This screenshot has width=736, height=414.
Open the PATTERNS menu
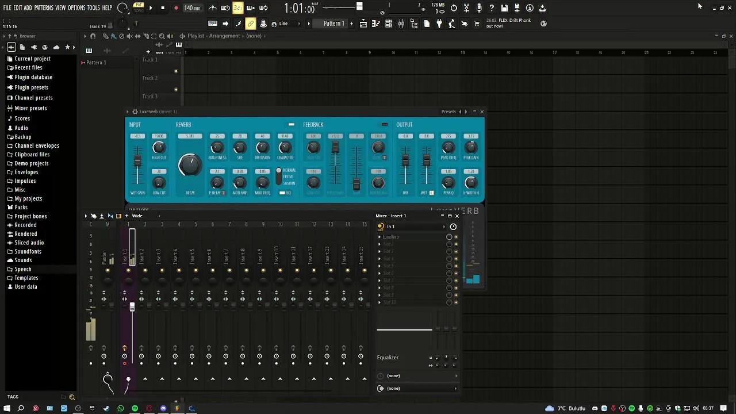pyautogui.click(x=44, y=8)
